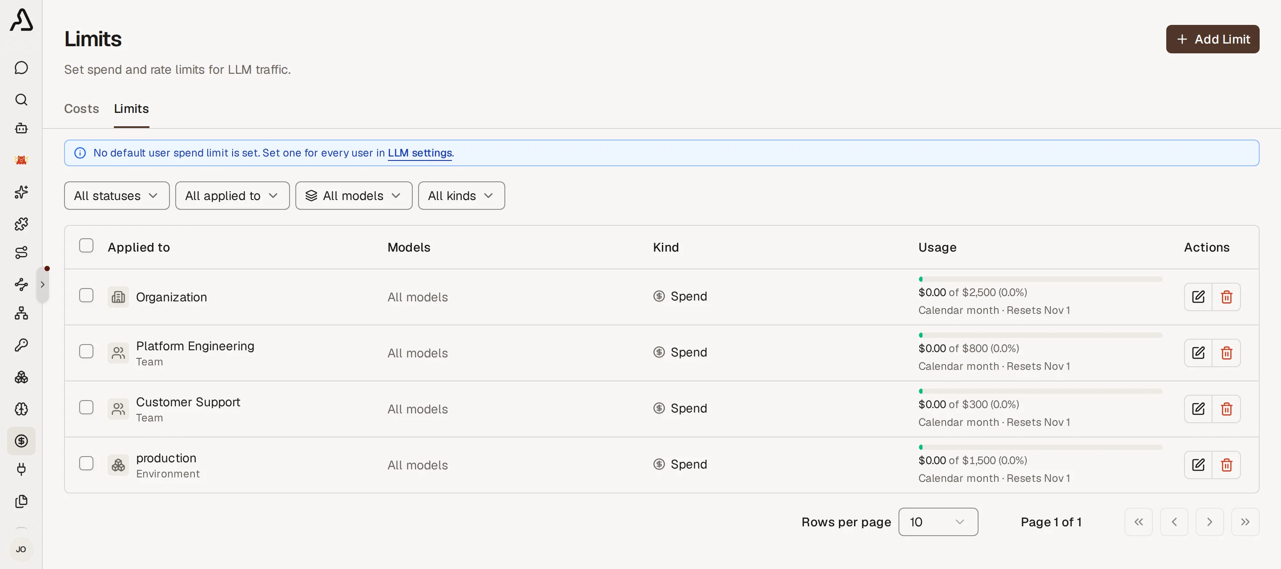This screenshot has width=1281, height=569.
Task: Open the chat bubble sidebar icon
Action: click(21, 68)
